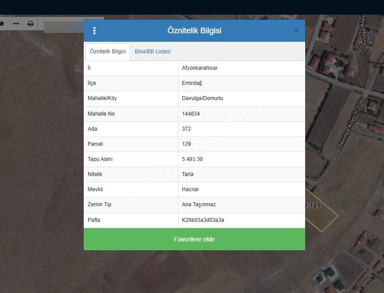
Task: Click the print icon in map toolbar
Action: click(x=30, y=24)
